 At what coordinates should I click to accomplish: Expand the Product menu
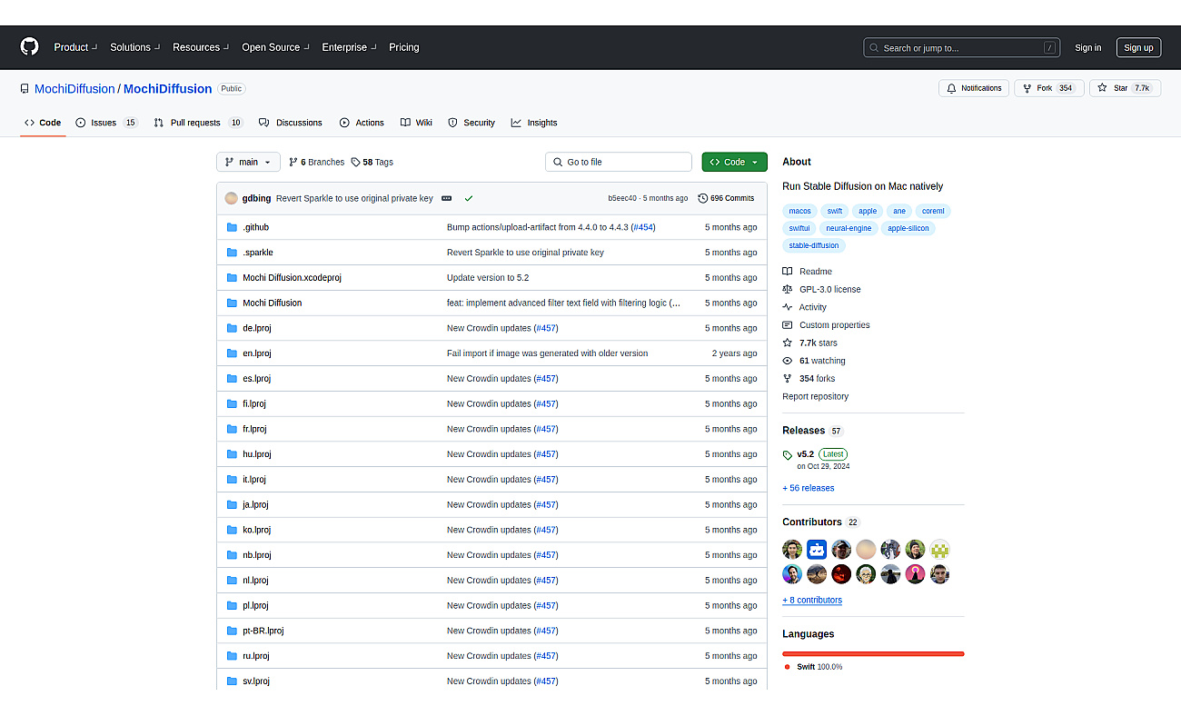[x=75, y=47]
